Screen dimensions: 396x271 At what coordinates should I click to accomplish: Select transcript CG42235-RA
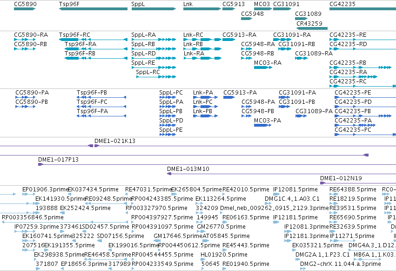[x=354, y=77]
